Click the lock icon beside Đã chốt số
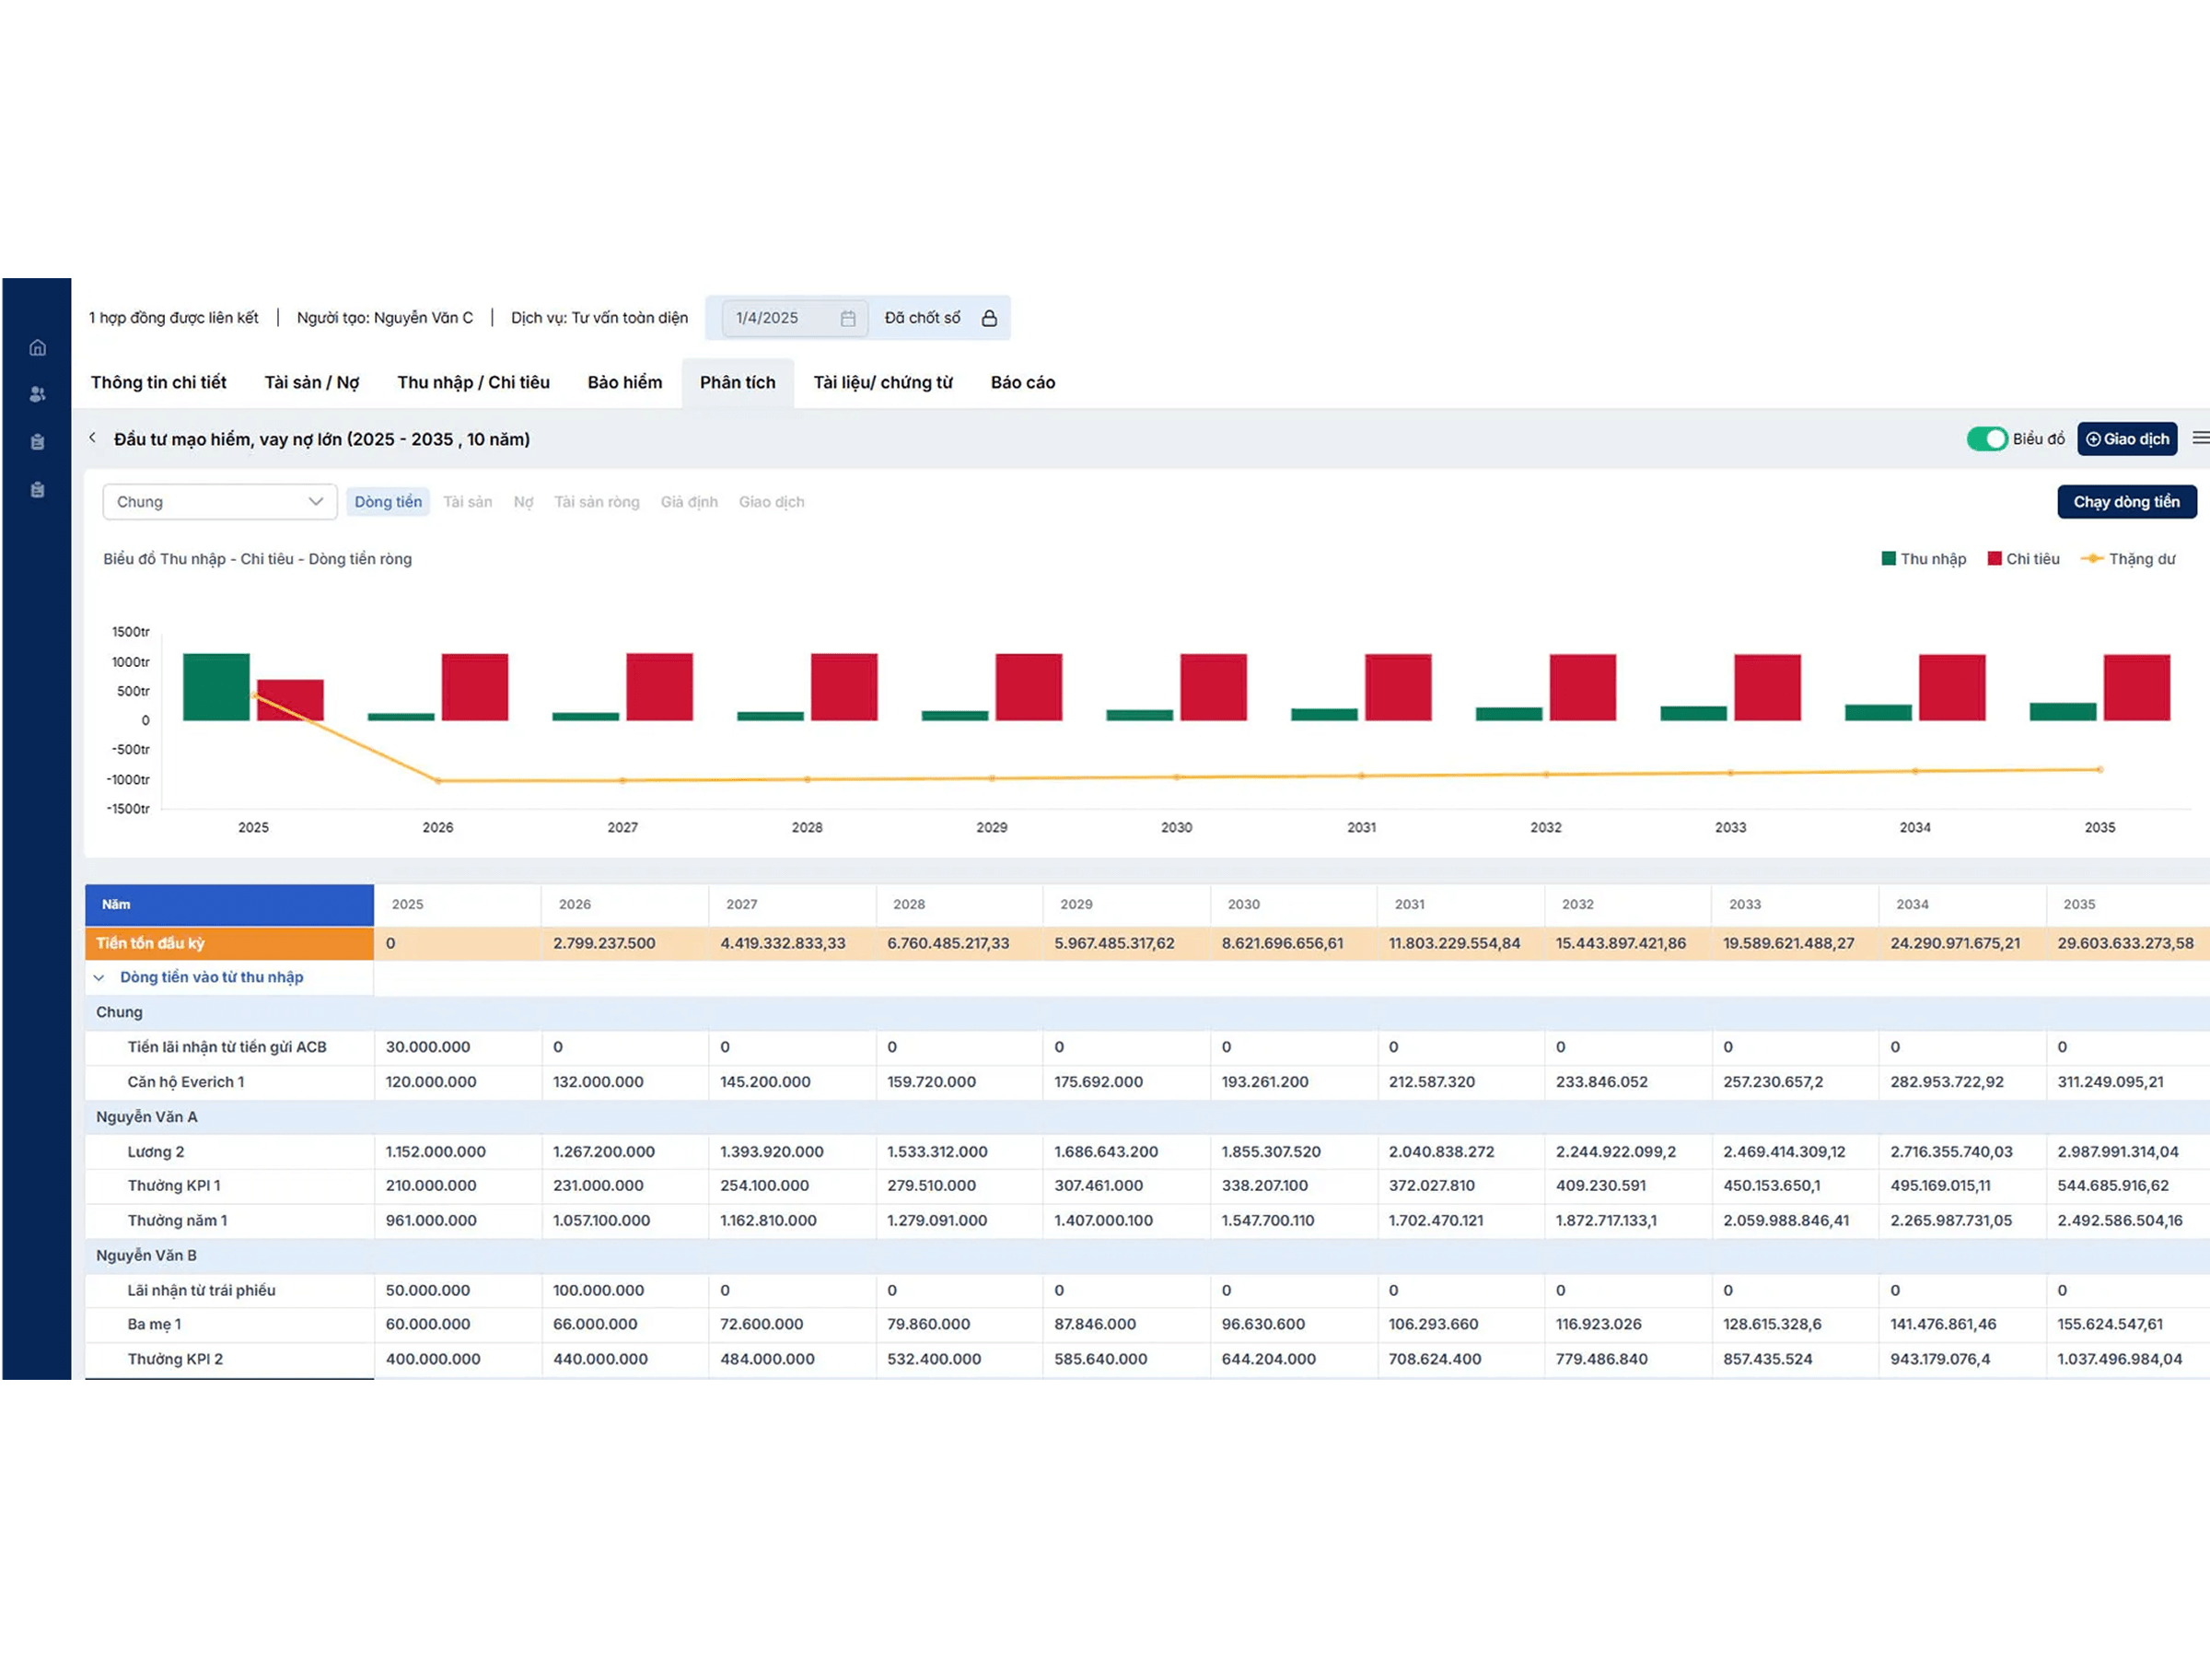Image resolution: width=2210 pixels, height=1658 pixels. 989,318
